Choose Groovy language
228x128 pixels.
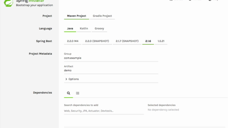coord(99,28)
